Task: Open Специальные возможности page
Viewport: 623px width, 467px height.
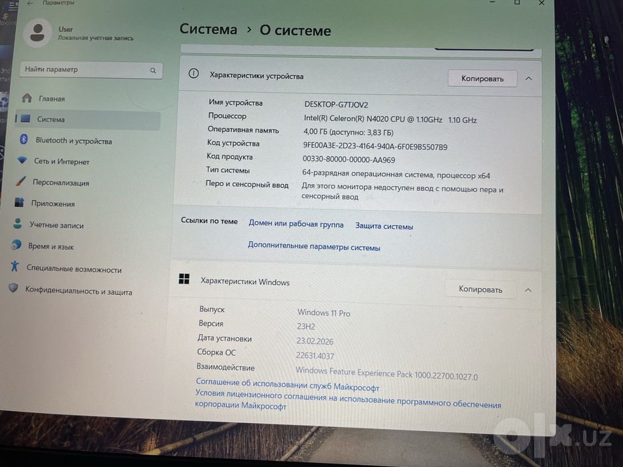Action: (75, 268)
